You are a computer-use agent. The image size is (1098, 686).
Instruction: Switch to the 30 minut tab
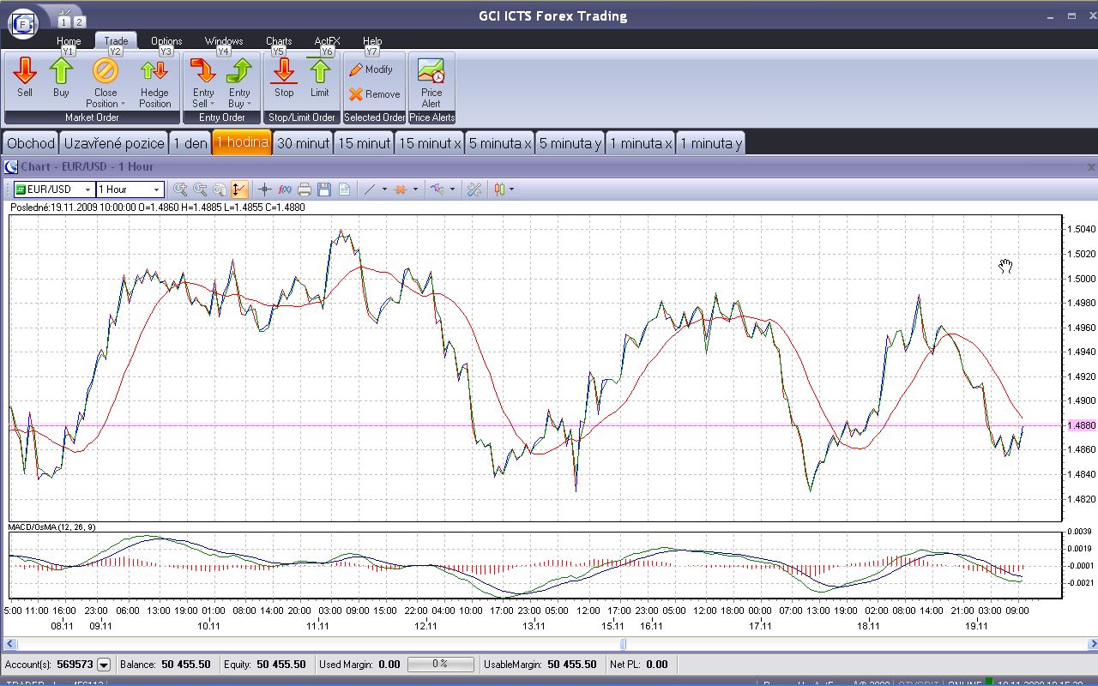tap(303, 143)
